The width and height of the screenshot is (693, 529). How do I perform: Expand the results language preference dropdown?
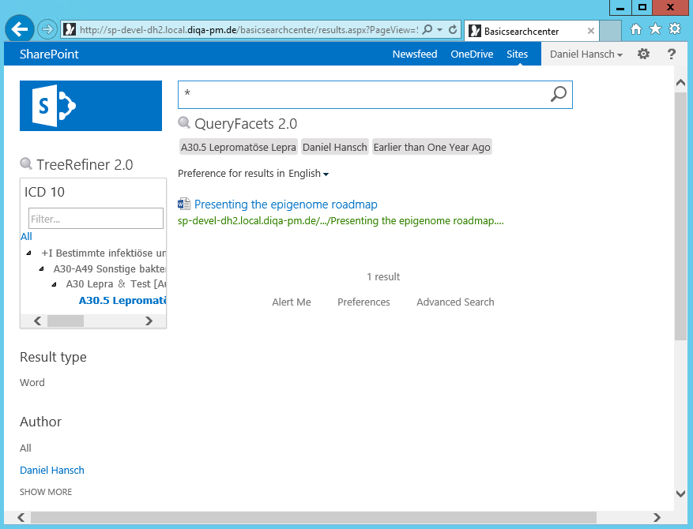tap(326, 174)
